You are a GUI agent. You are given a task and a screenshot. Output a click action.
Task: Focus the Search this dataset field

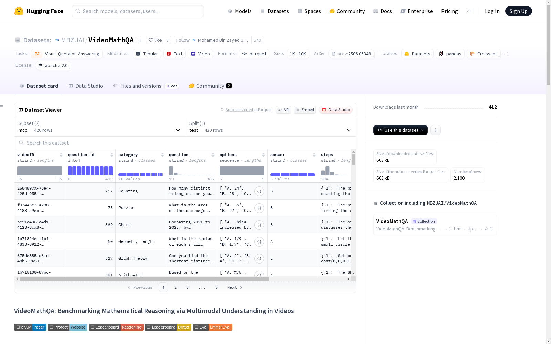185,143
